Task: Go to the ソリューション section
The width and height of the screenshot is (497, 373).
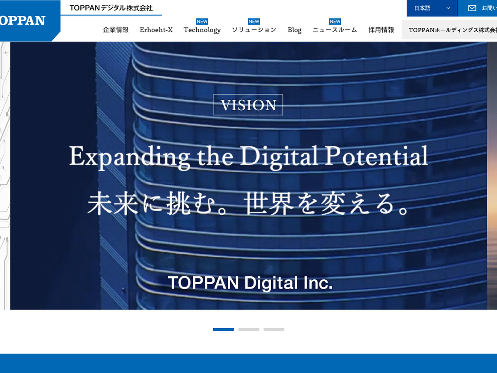Action: click(x=254, y=30)
